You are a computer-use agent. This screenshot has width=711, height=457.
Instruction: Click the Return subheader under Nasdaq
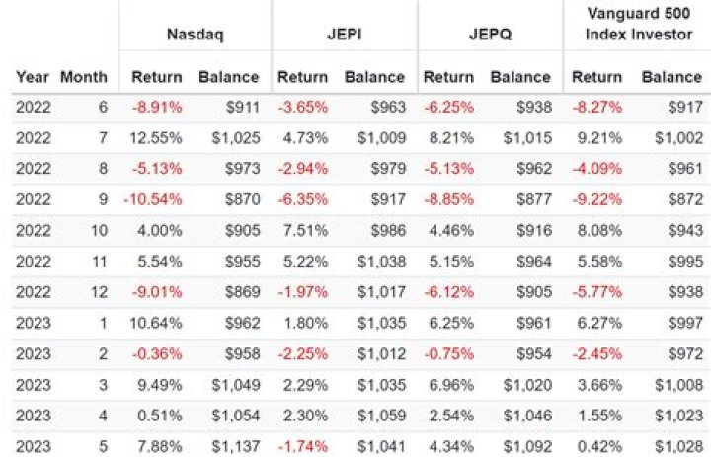[156, 77]
